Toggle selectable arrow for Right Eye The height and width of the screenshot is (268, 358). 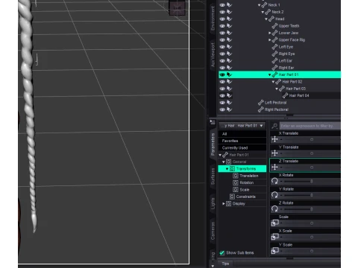pyautogui.click(x=229, y=54)
